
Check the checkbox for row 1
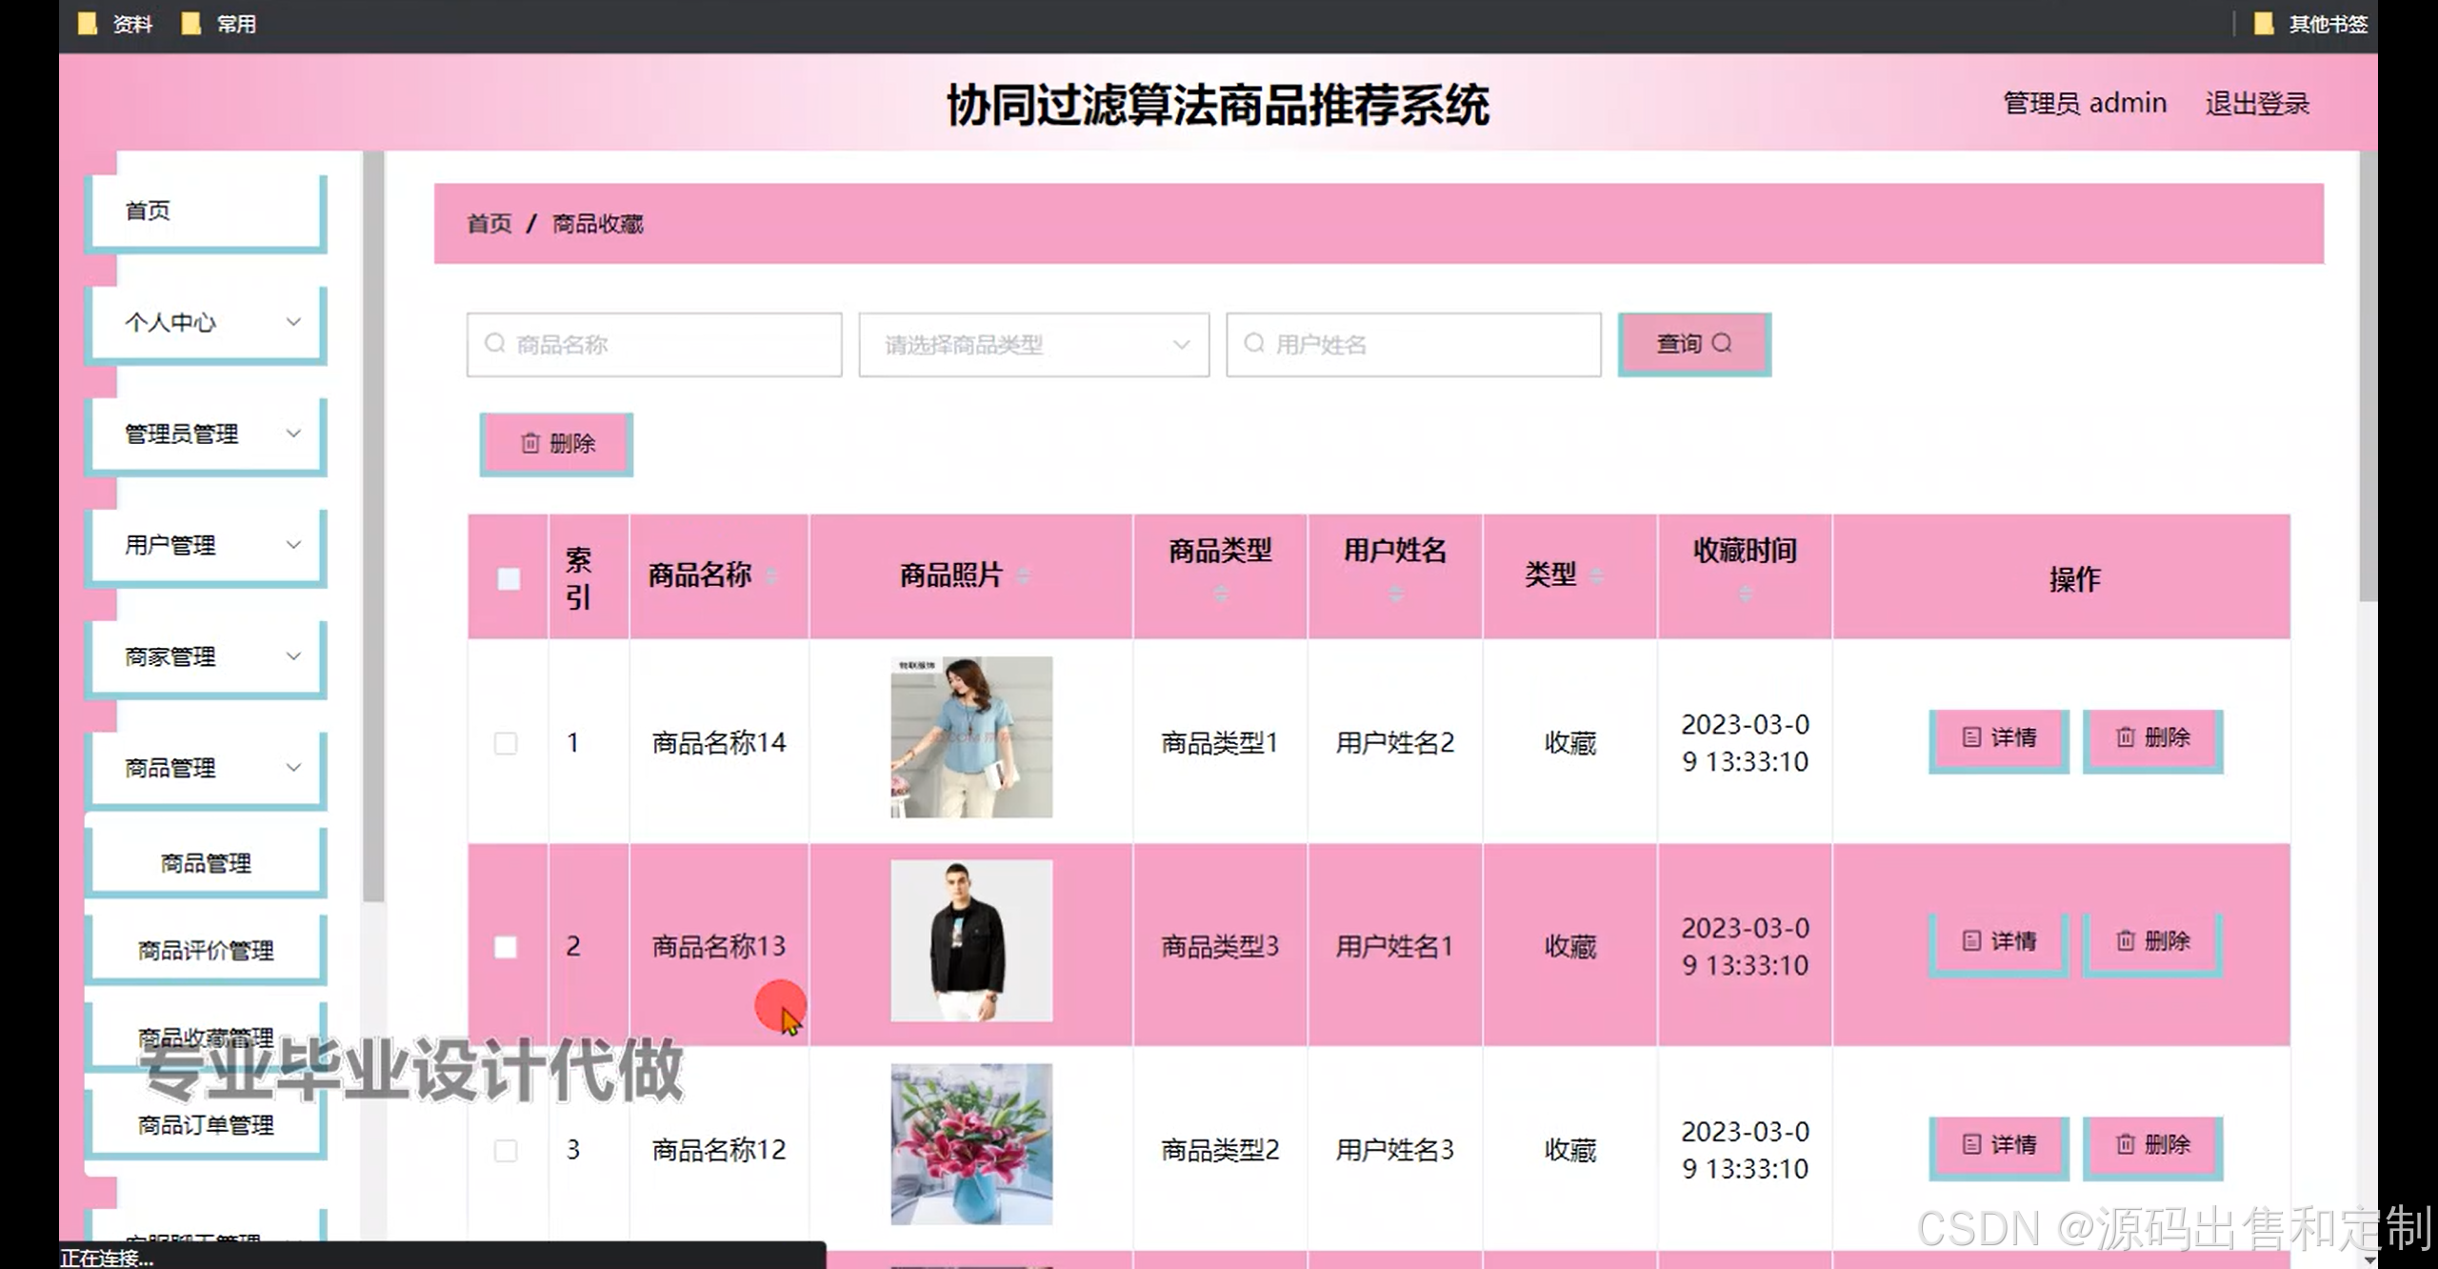click(506, 743)
